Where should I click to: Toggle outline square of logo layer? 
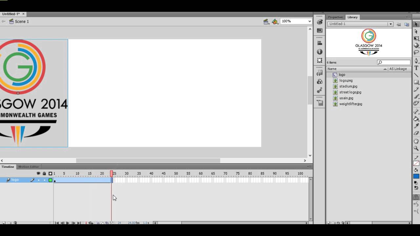tap(50, 180)
